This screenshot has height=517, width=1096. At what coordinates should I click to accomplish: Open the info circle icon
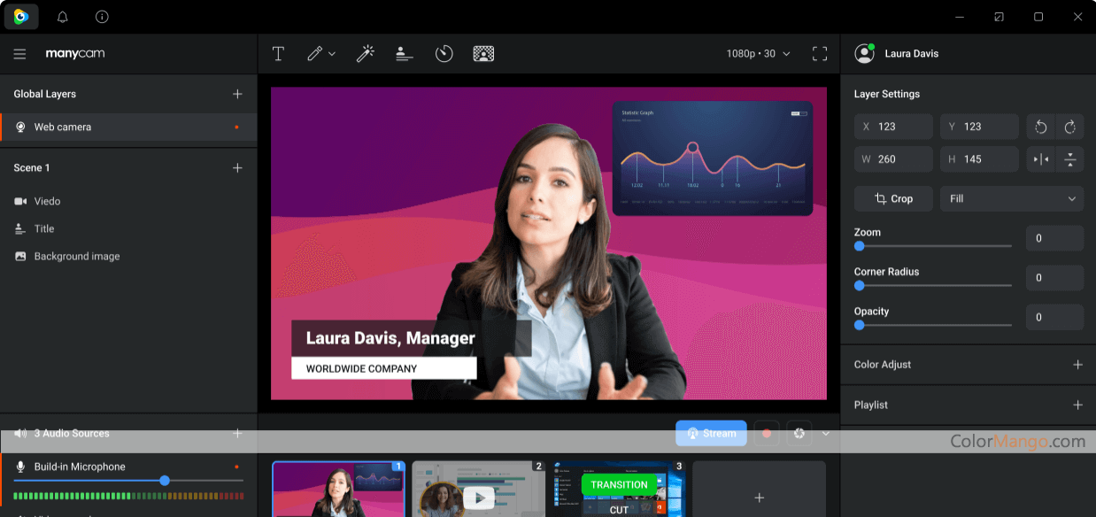pos(102,17)
